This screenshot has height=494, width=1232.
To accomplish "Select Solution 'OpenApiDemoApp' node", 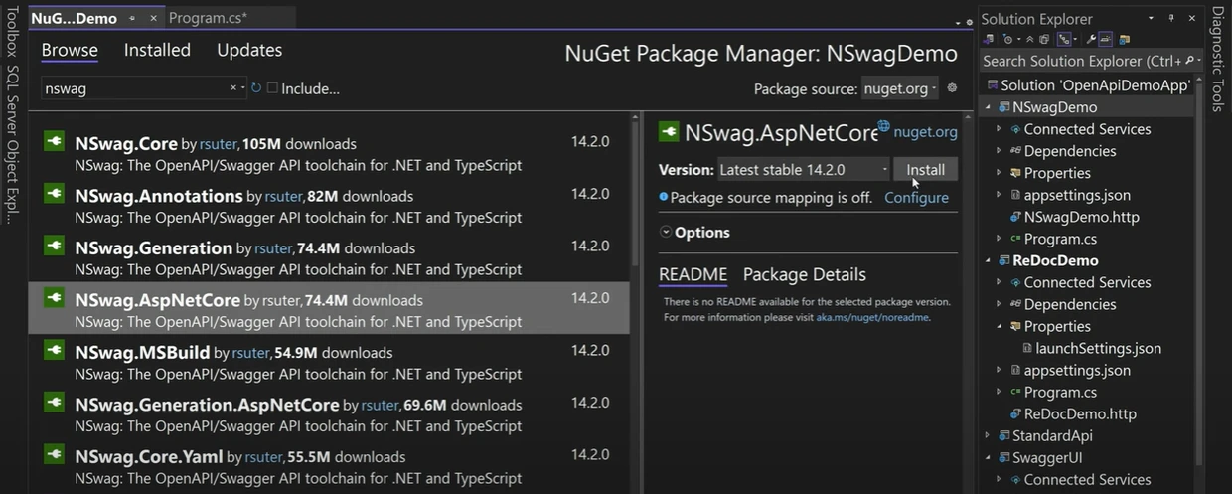I will pos(1087,85).
